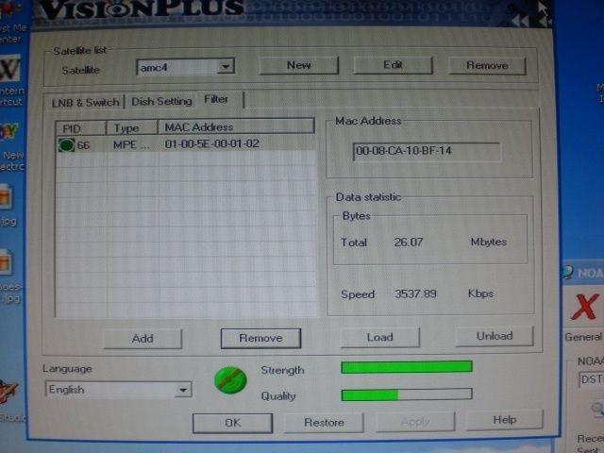Switch to the Dish Setting tab

coord(161,102)
